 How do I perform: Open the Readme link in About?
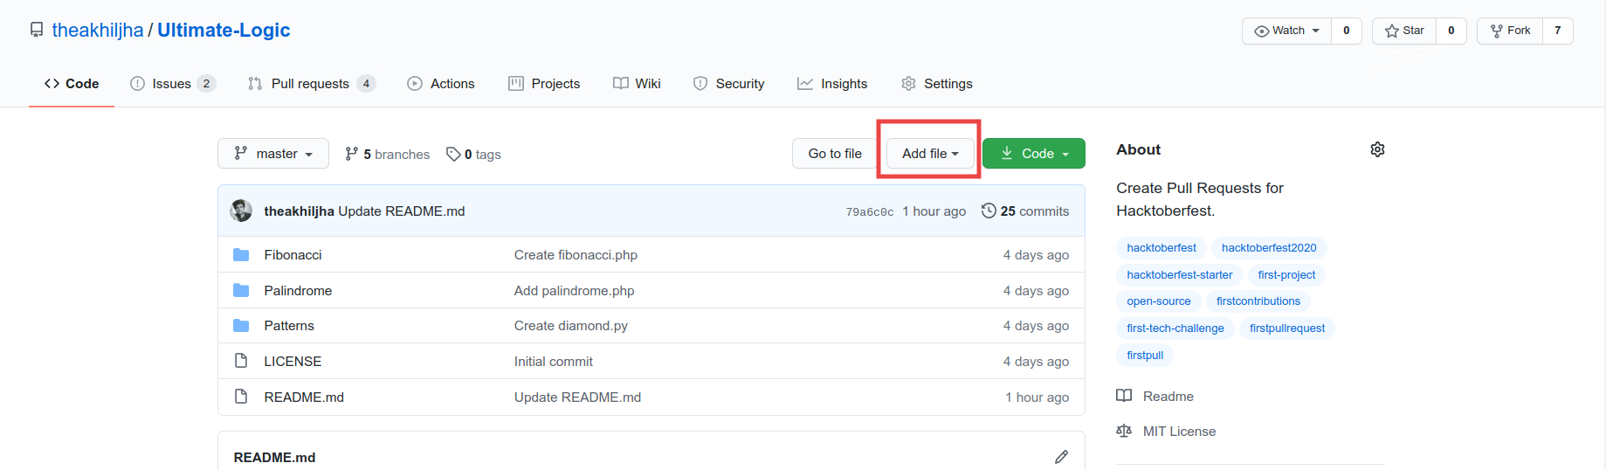(x=1155, y=397)
